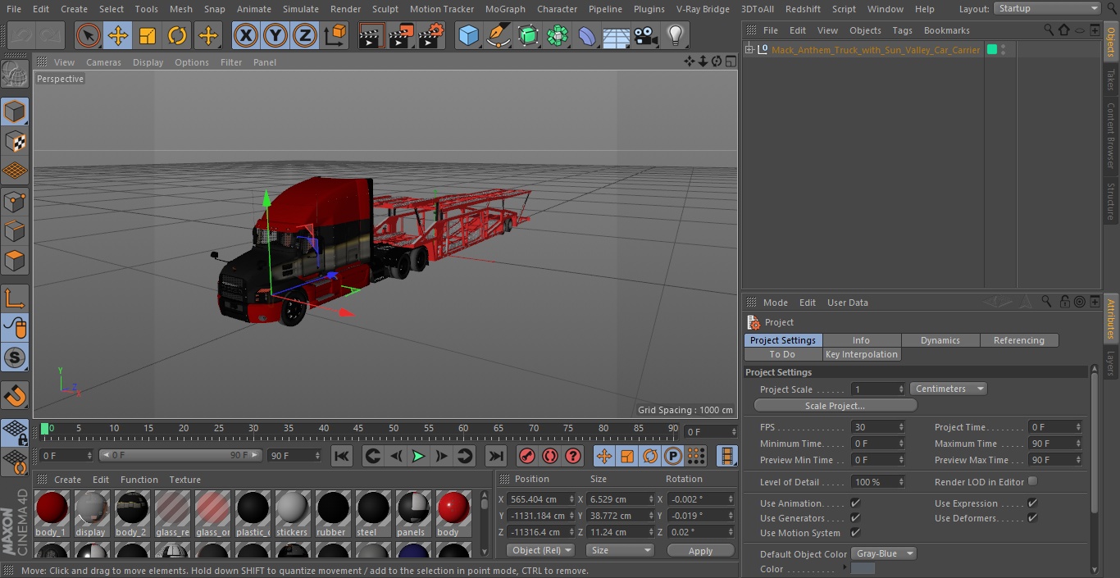Toggle Y axis lock
1120x578 pixels.
[275, 36]
